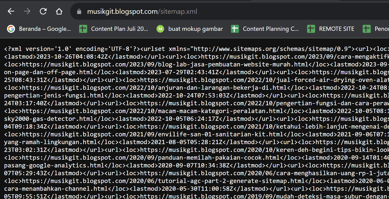
Task: Click the sky2000-gas-detector.html text
Action: pyautogui.click(x=49, y=119)
